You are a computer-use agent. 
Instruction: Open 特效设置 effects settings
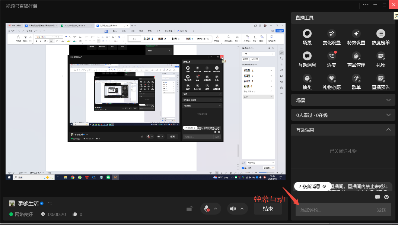pyautogui.click(x=356, y=34)
